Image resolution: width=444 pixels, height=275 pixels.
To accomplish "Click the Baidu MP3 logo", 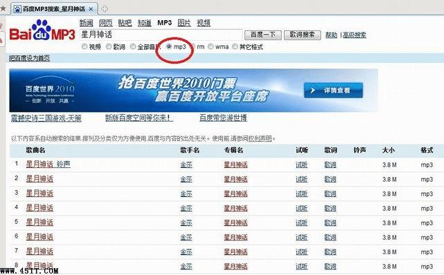I will [42, 30].
